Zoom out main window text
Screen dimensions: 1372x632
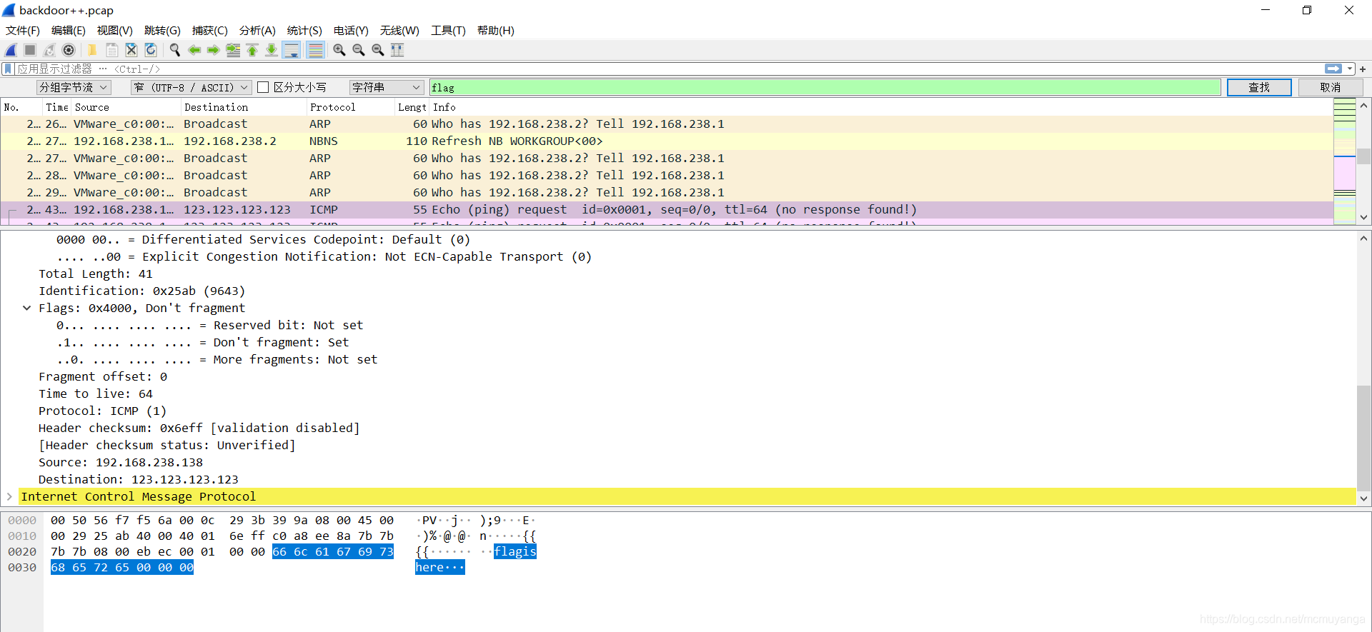[x=359, y=50]
